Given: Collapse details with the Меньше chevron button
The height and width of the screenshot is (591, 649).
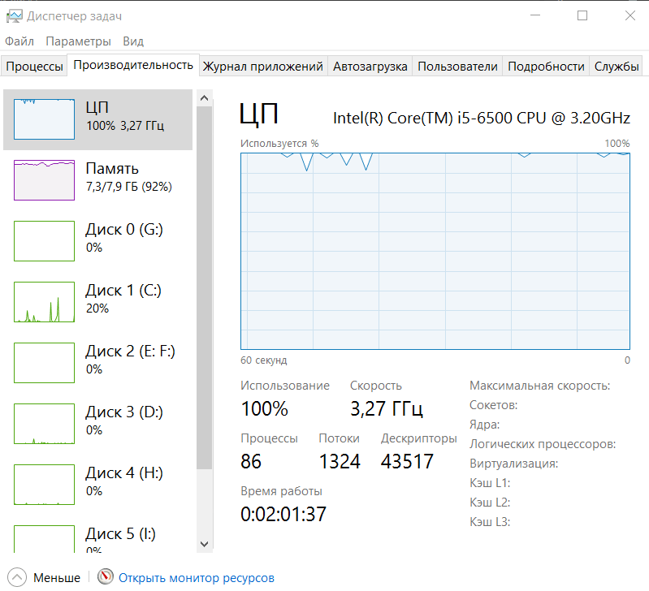Looking at the screenshot, I should [x=17, y=577].
